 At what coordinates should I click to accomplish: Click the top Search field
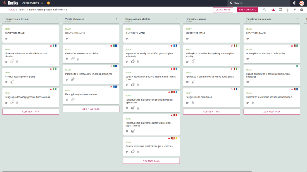pos(259,3)
